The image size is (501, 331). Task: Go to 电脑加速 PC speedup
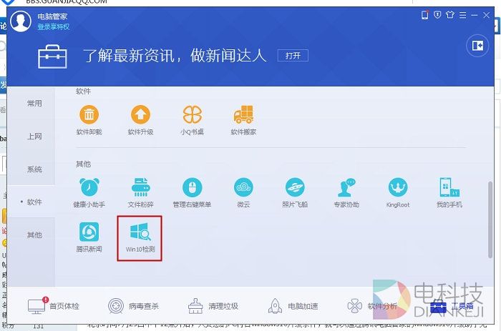tap(293, 306)
